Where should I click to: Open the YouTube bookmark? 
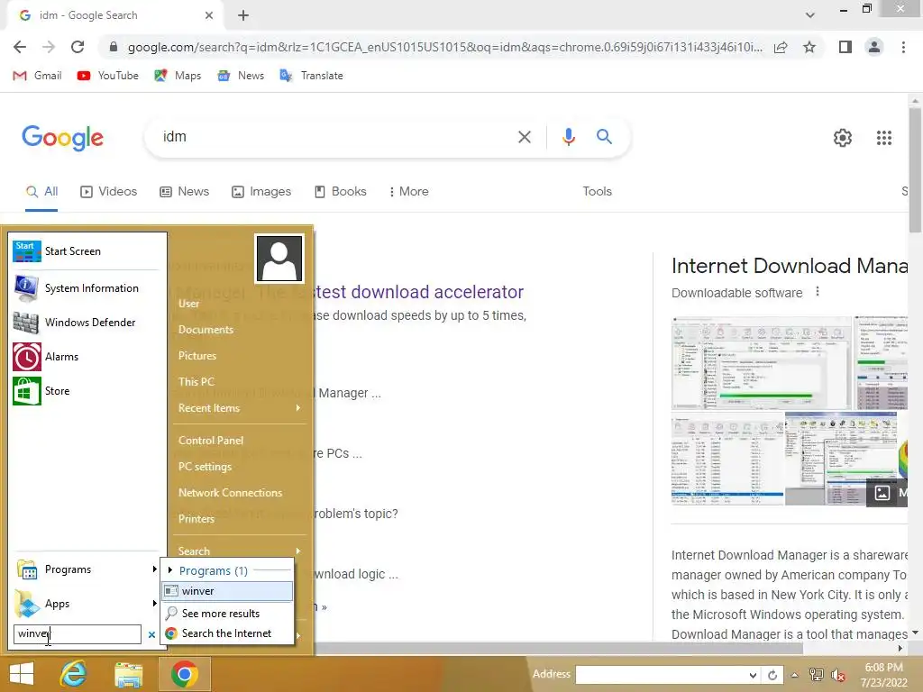[x=108, y=76]
